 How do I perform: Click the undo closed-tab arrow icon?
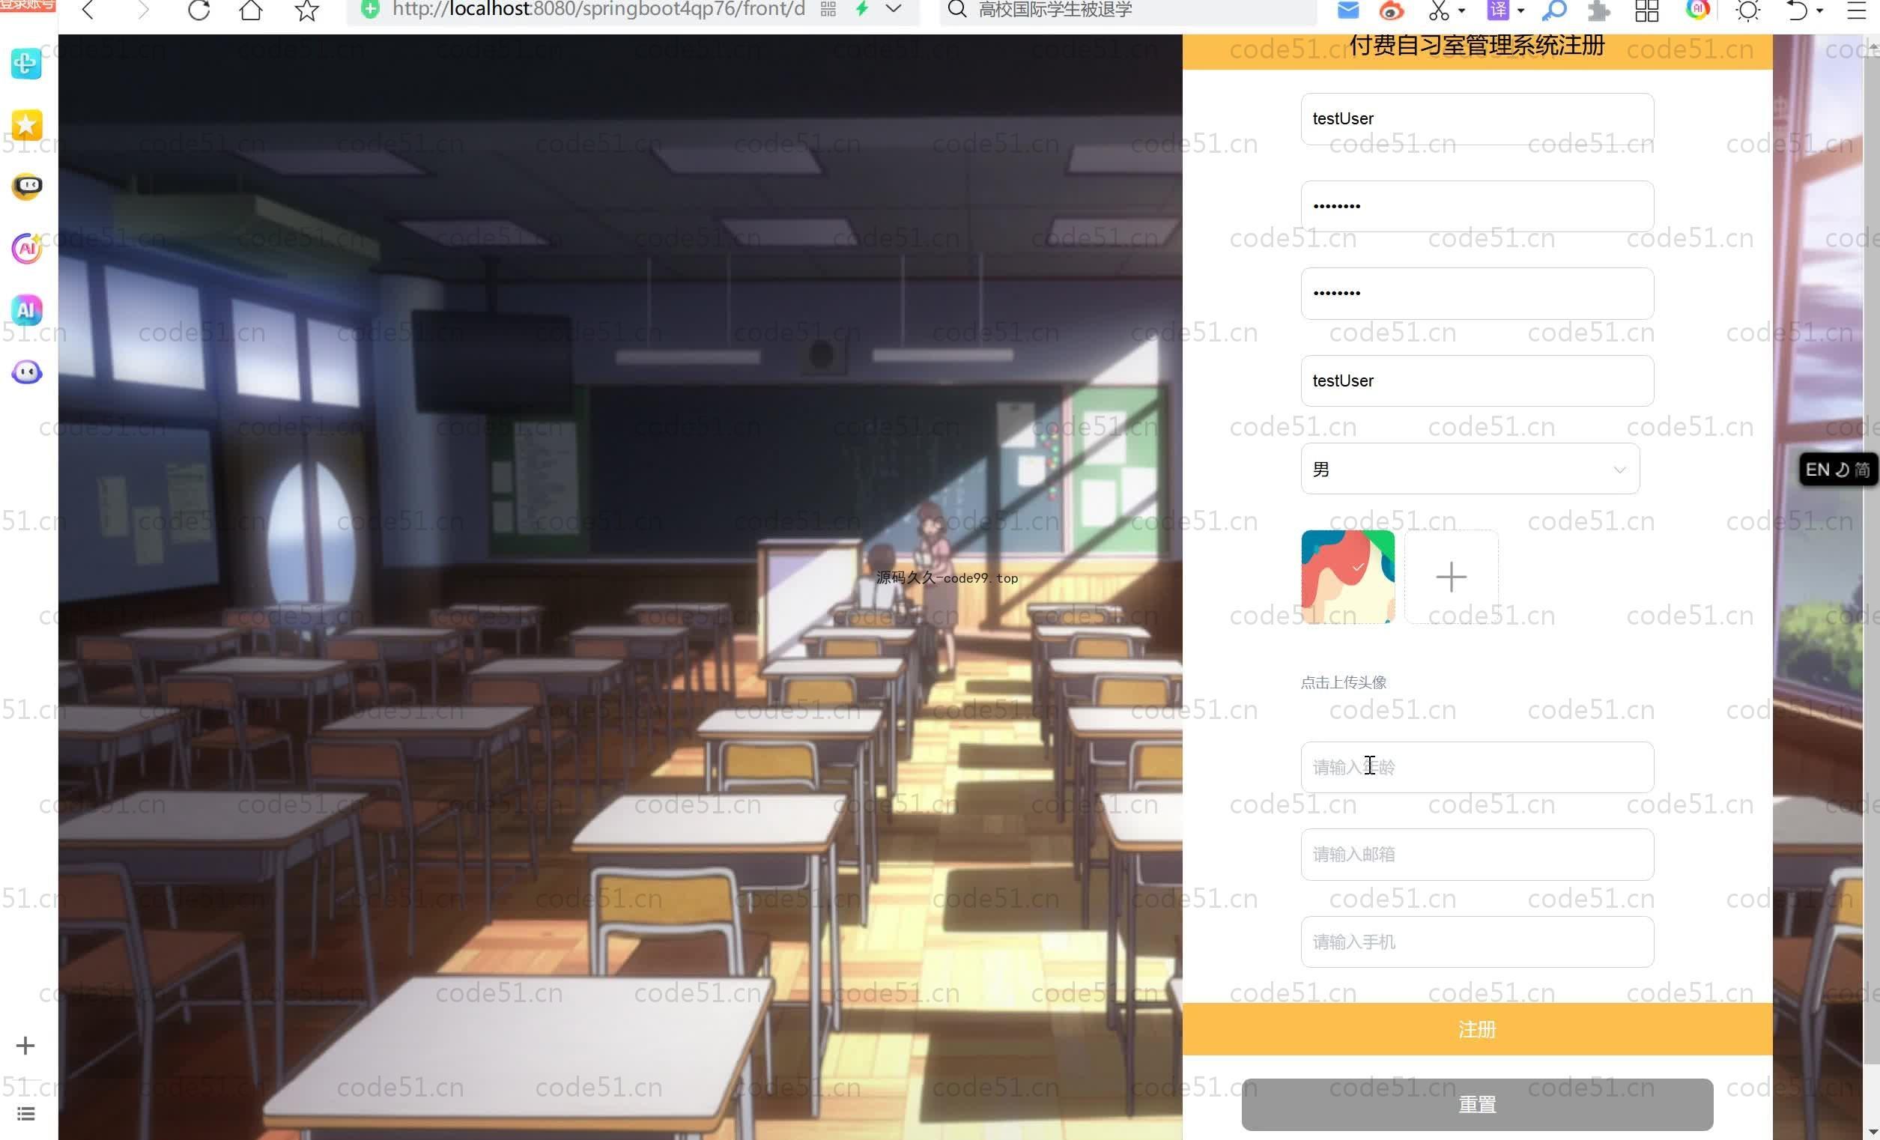point(1797,10)
